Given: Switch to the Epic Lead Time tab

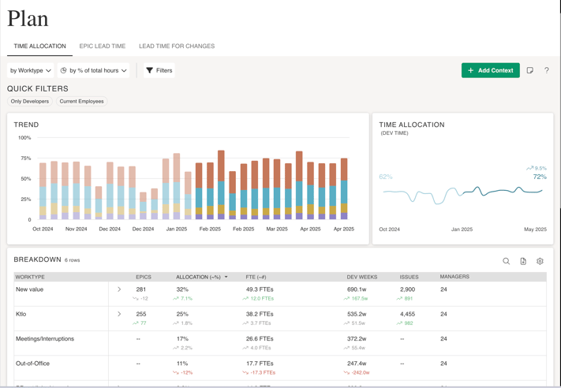Looking at the screenshot, I should 103,47.
